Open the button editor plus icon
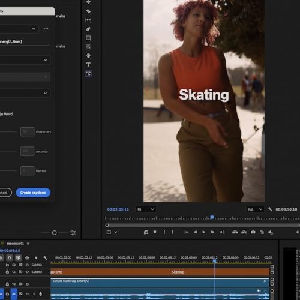The width and height of the screenshot is (300, 300). (298, 232)
